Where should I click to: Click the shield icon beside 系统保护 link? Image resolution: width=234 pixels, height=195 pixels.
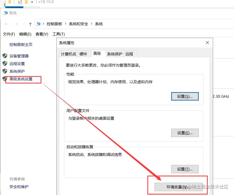[x=5, y=71]
